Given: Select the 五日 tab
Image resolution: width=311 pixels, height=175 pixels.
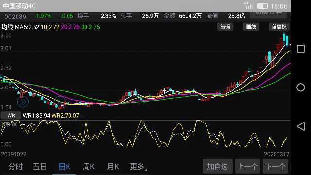Looking at the screenshot, I should pyautogui.click(x=40, y=166).
